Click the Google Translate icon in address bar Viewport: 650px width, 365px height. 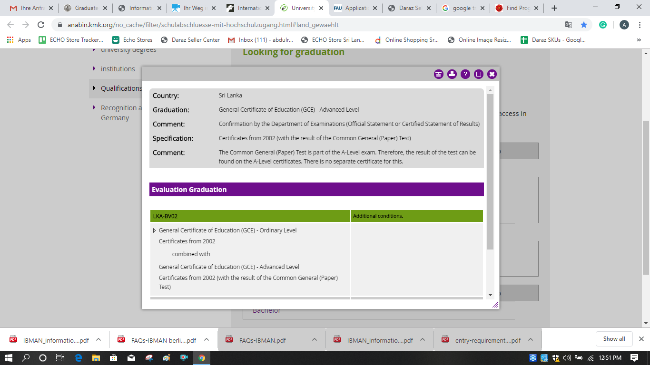pos(569,25)
